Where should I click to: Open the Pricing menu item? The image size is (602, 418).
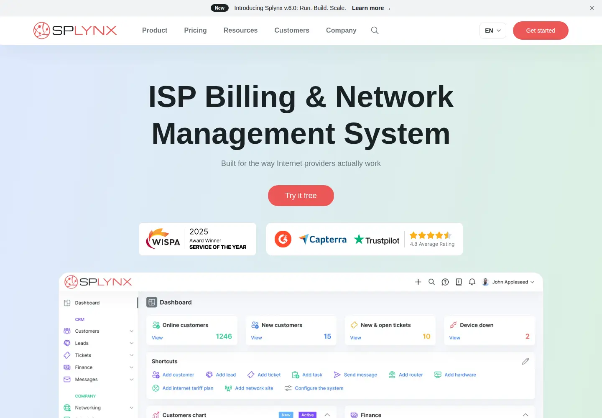coord(195,31)
